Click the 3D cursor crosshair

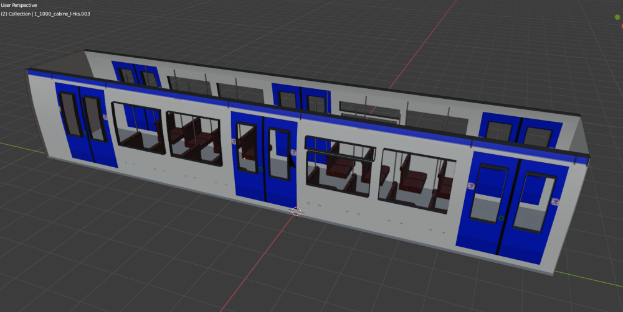pyautogui.click(x=296, y=211)
